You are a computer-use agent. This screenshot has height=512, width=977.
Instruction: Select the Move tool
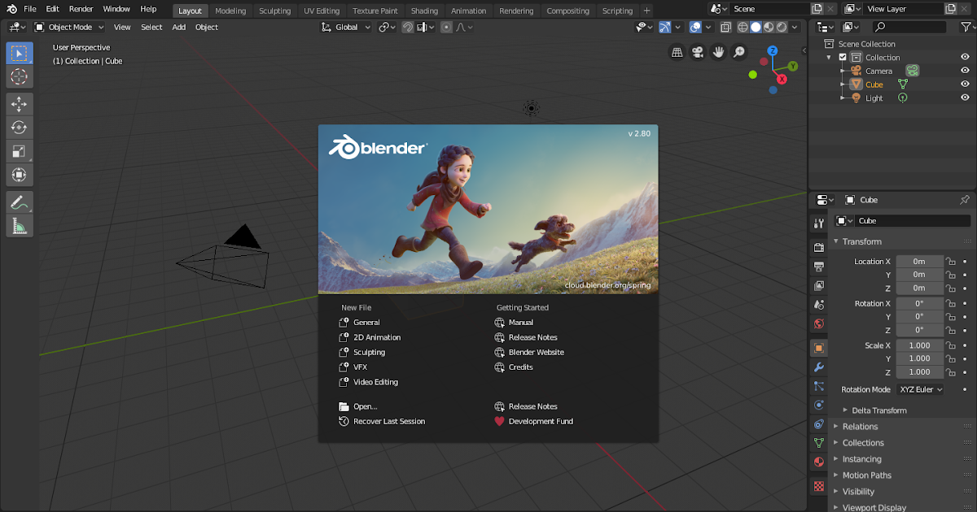20,104
